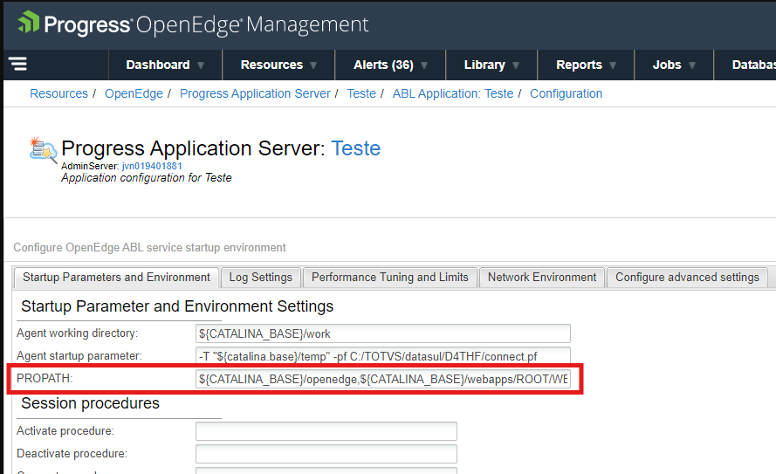Click OpenEdge Management header title
The height and width of the screenshot is (474, 776).
[x=252, y=24]
